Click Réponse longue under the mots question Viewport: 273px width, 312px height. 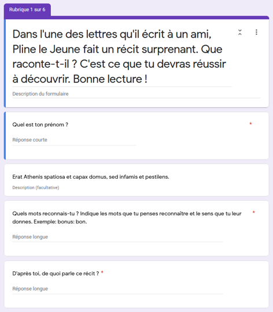click(x=117, y=237)
